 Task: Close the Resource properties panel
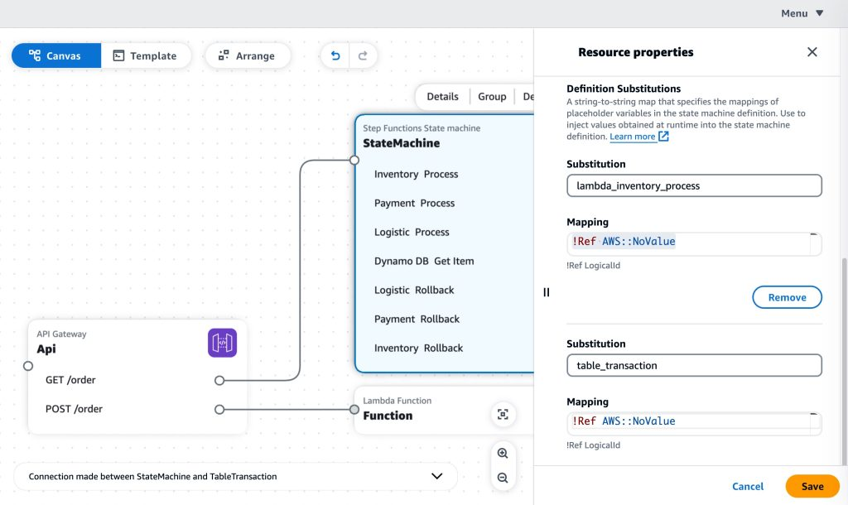(x=812, y=51)
